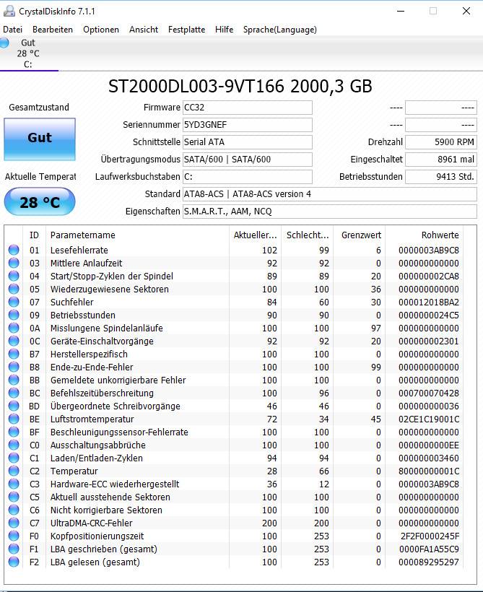Click status orb for Übergeordnete Schreibvorgänge

[14, 406]
